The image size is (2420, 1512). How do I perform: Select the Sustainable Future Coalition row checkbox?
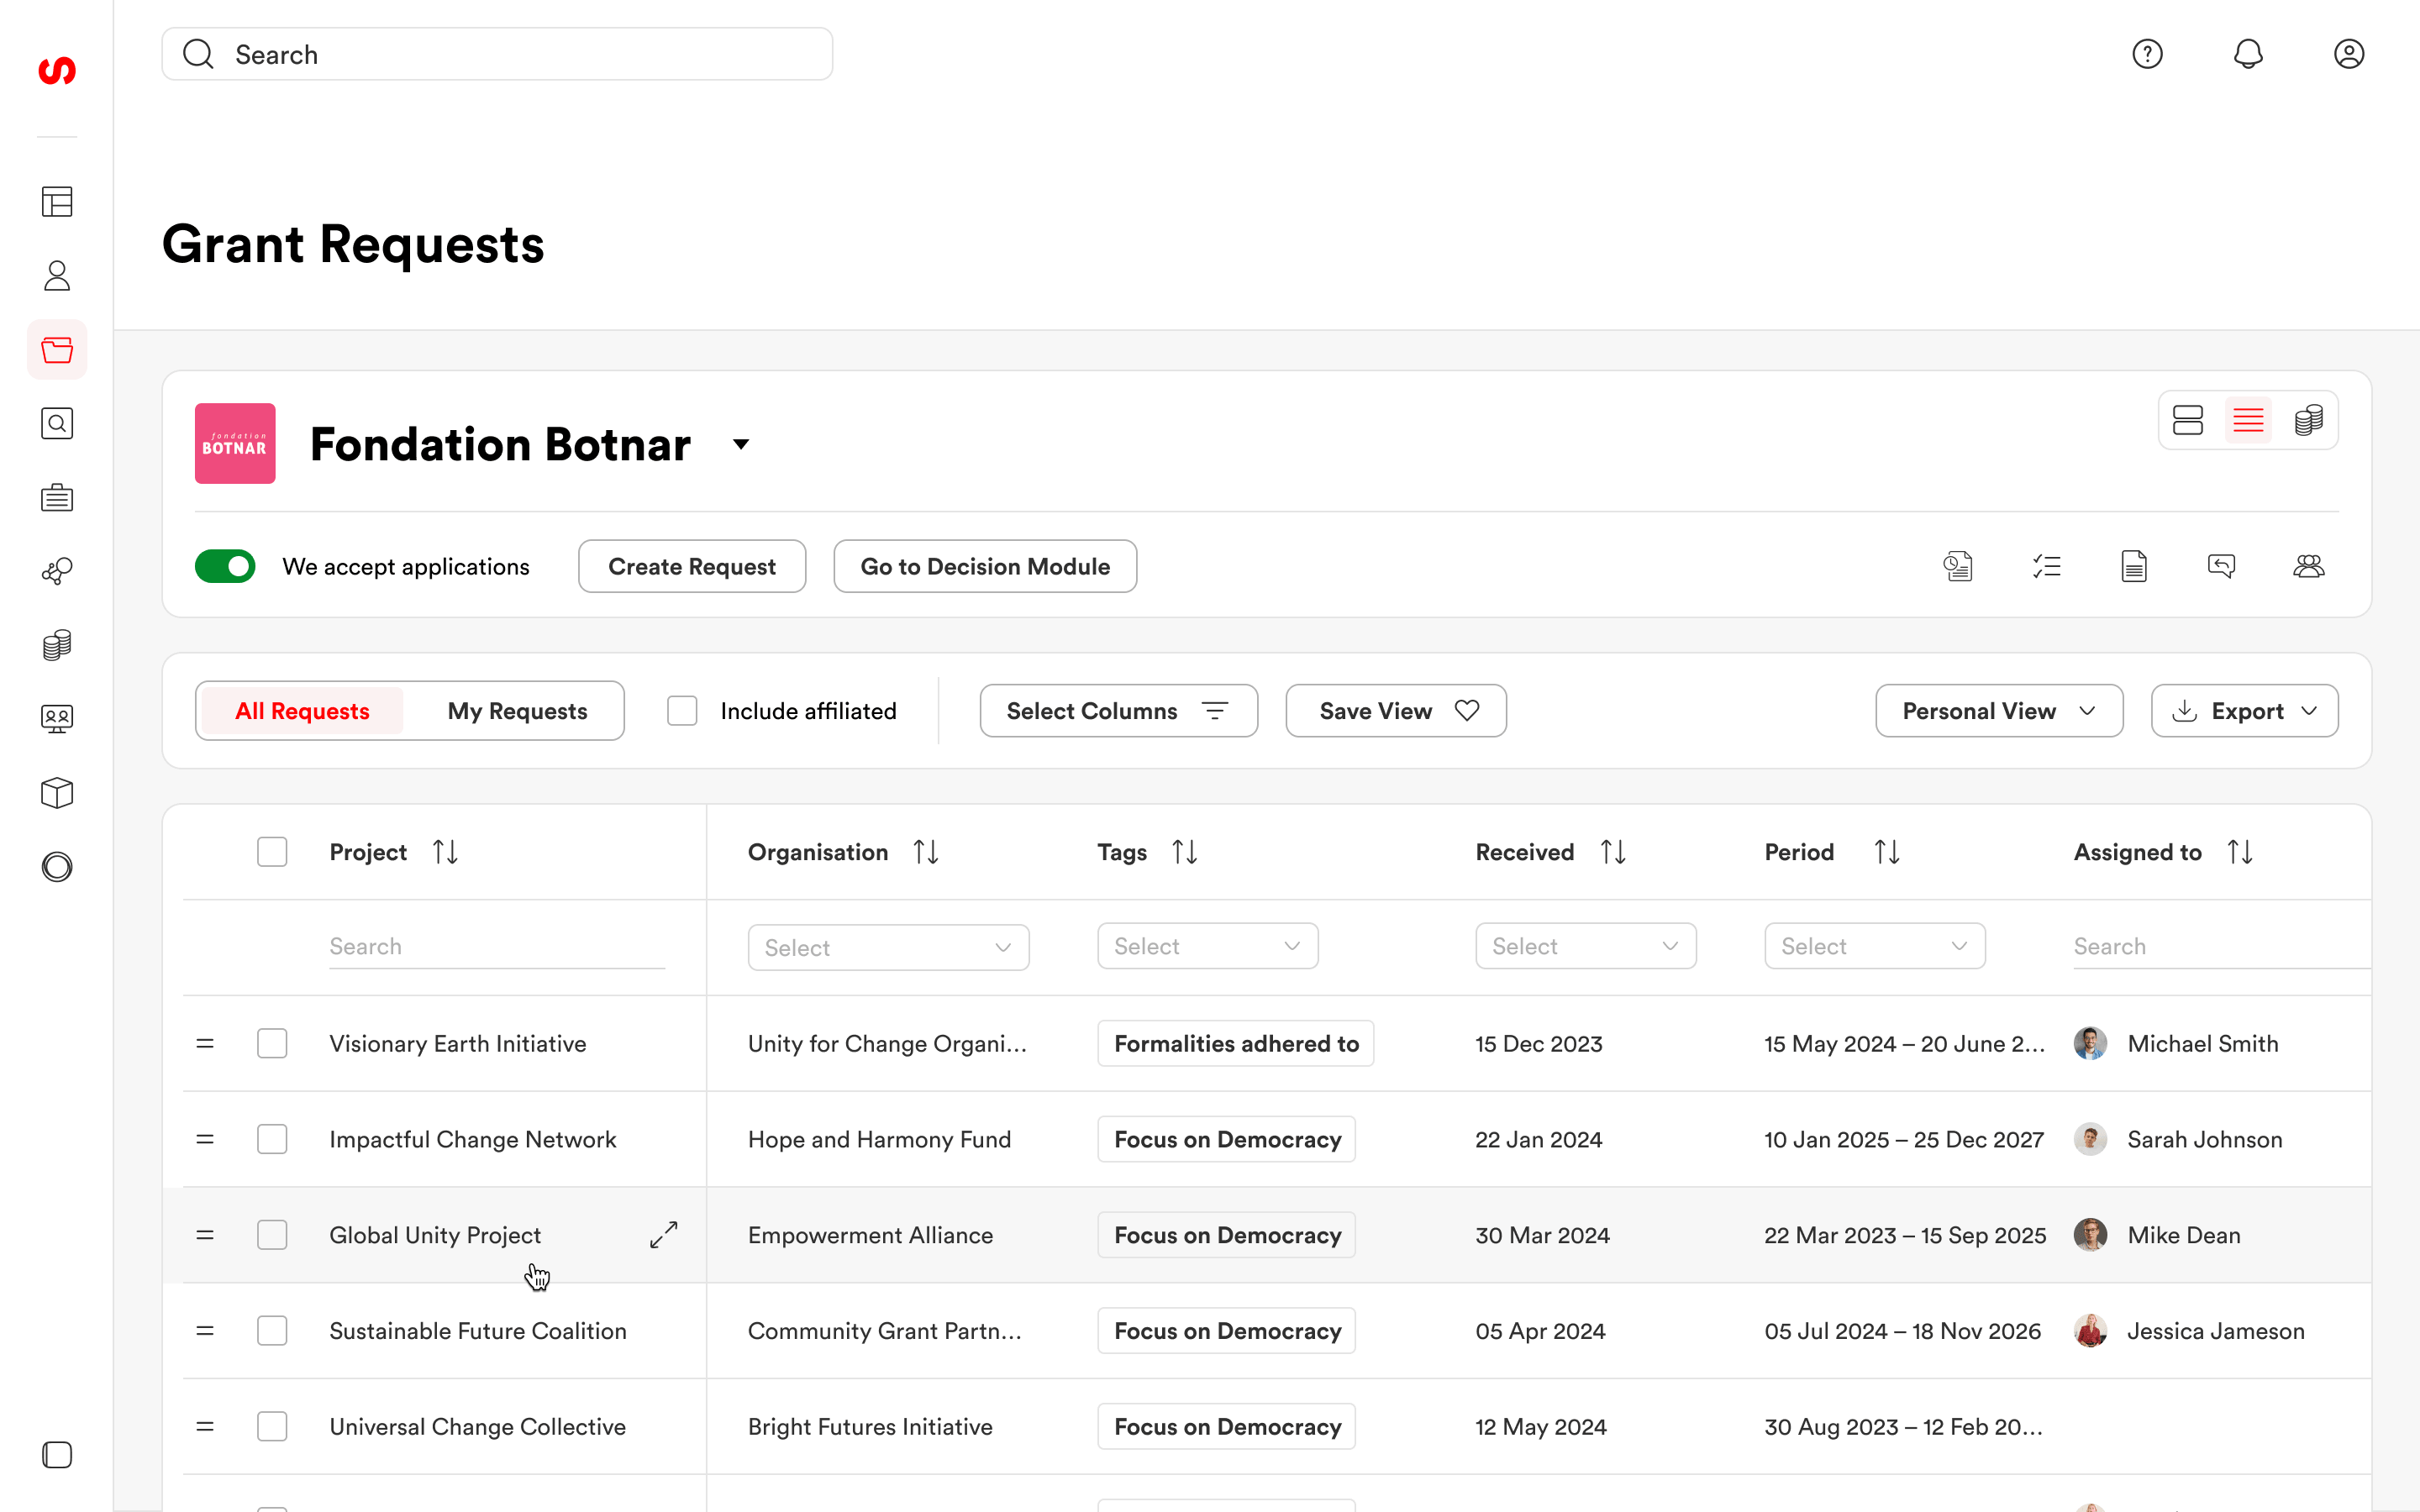(272, 1331)
